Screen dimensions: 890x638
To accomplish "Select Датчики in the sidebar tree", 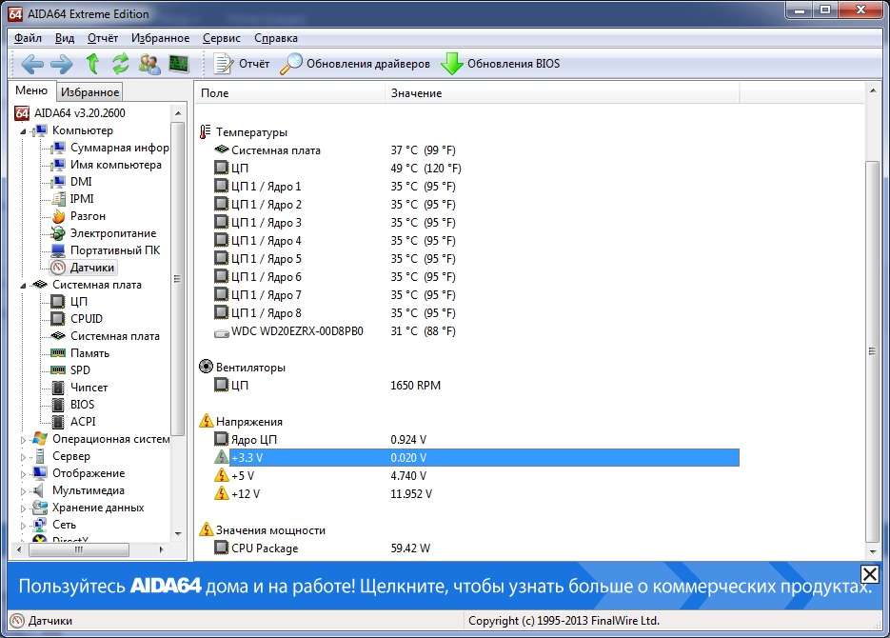I will (82, 268).
